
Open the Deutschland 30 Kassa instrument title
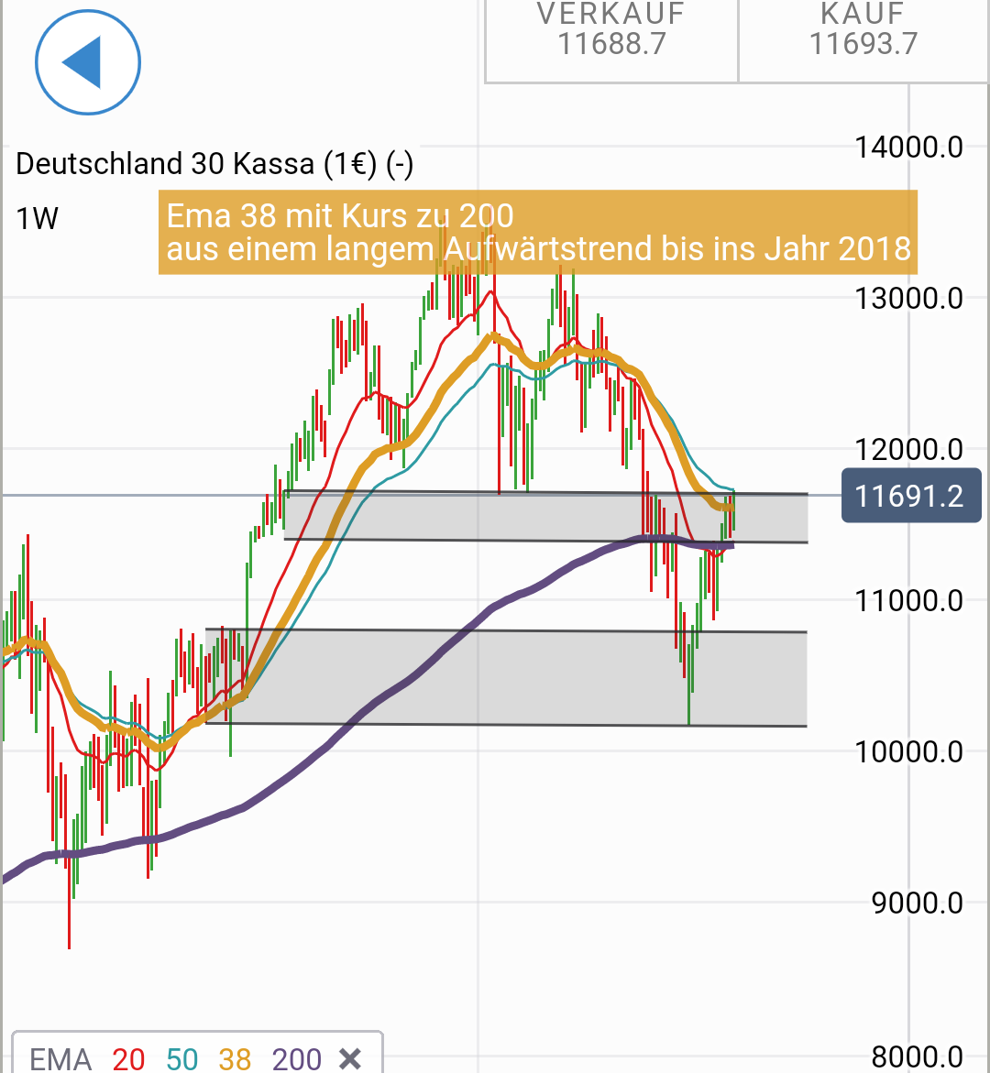[214, 164]
